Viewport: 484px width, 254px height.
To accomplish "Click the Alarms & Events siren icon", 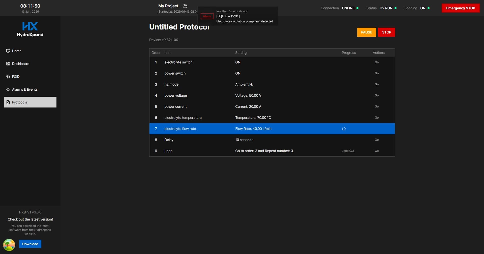I will click(8, 89).
